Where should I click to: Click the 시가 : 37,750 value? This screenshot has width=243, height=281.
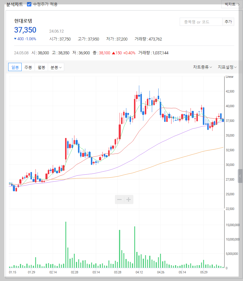coord(60,39)
